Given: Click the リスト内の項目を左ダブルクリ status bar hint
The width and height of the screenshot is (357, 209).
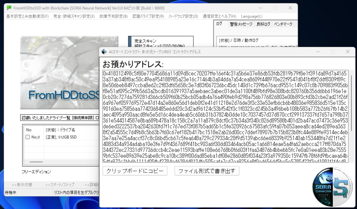Looking at the screenshot, I should [76, 193].
